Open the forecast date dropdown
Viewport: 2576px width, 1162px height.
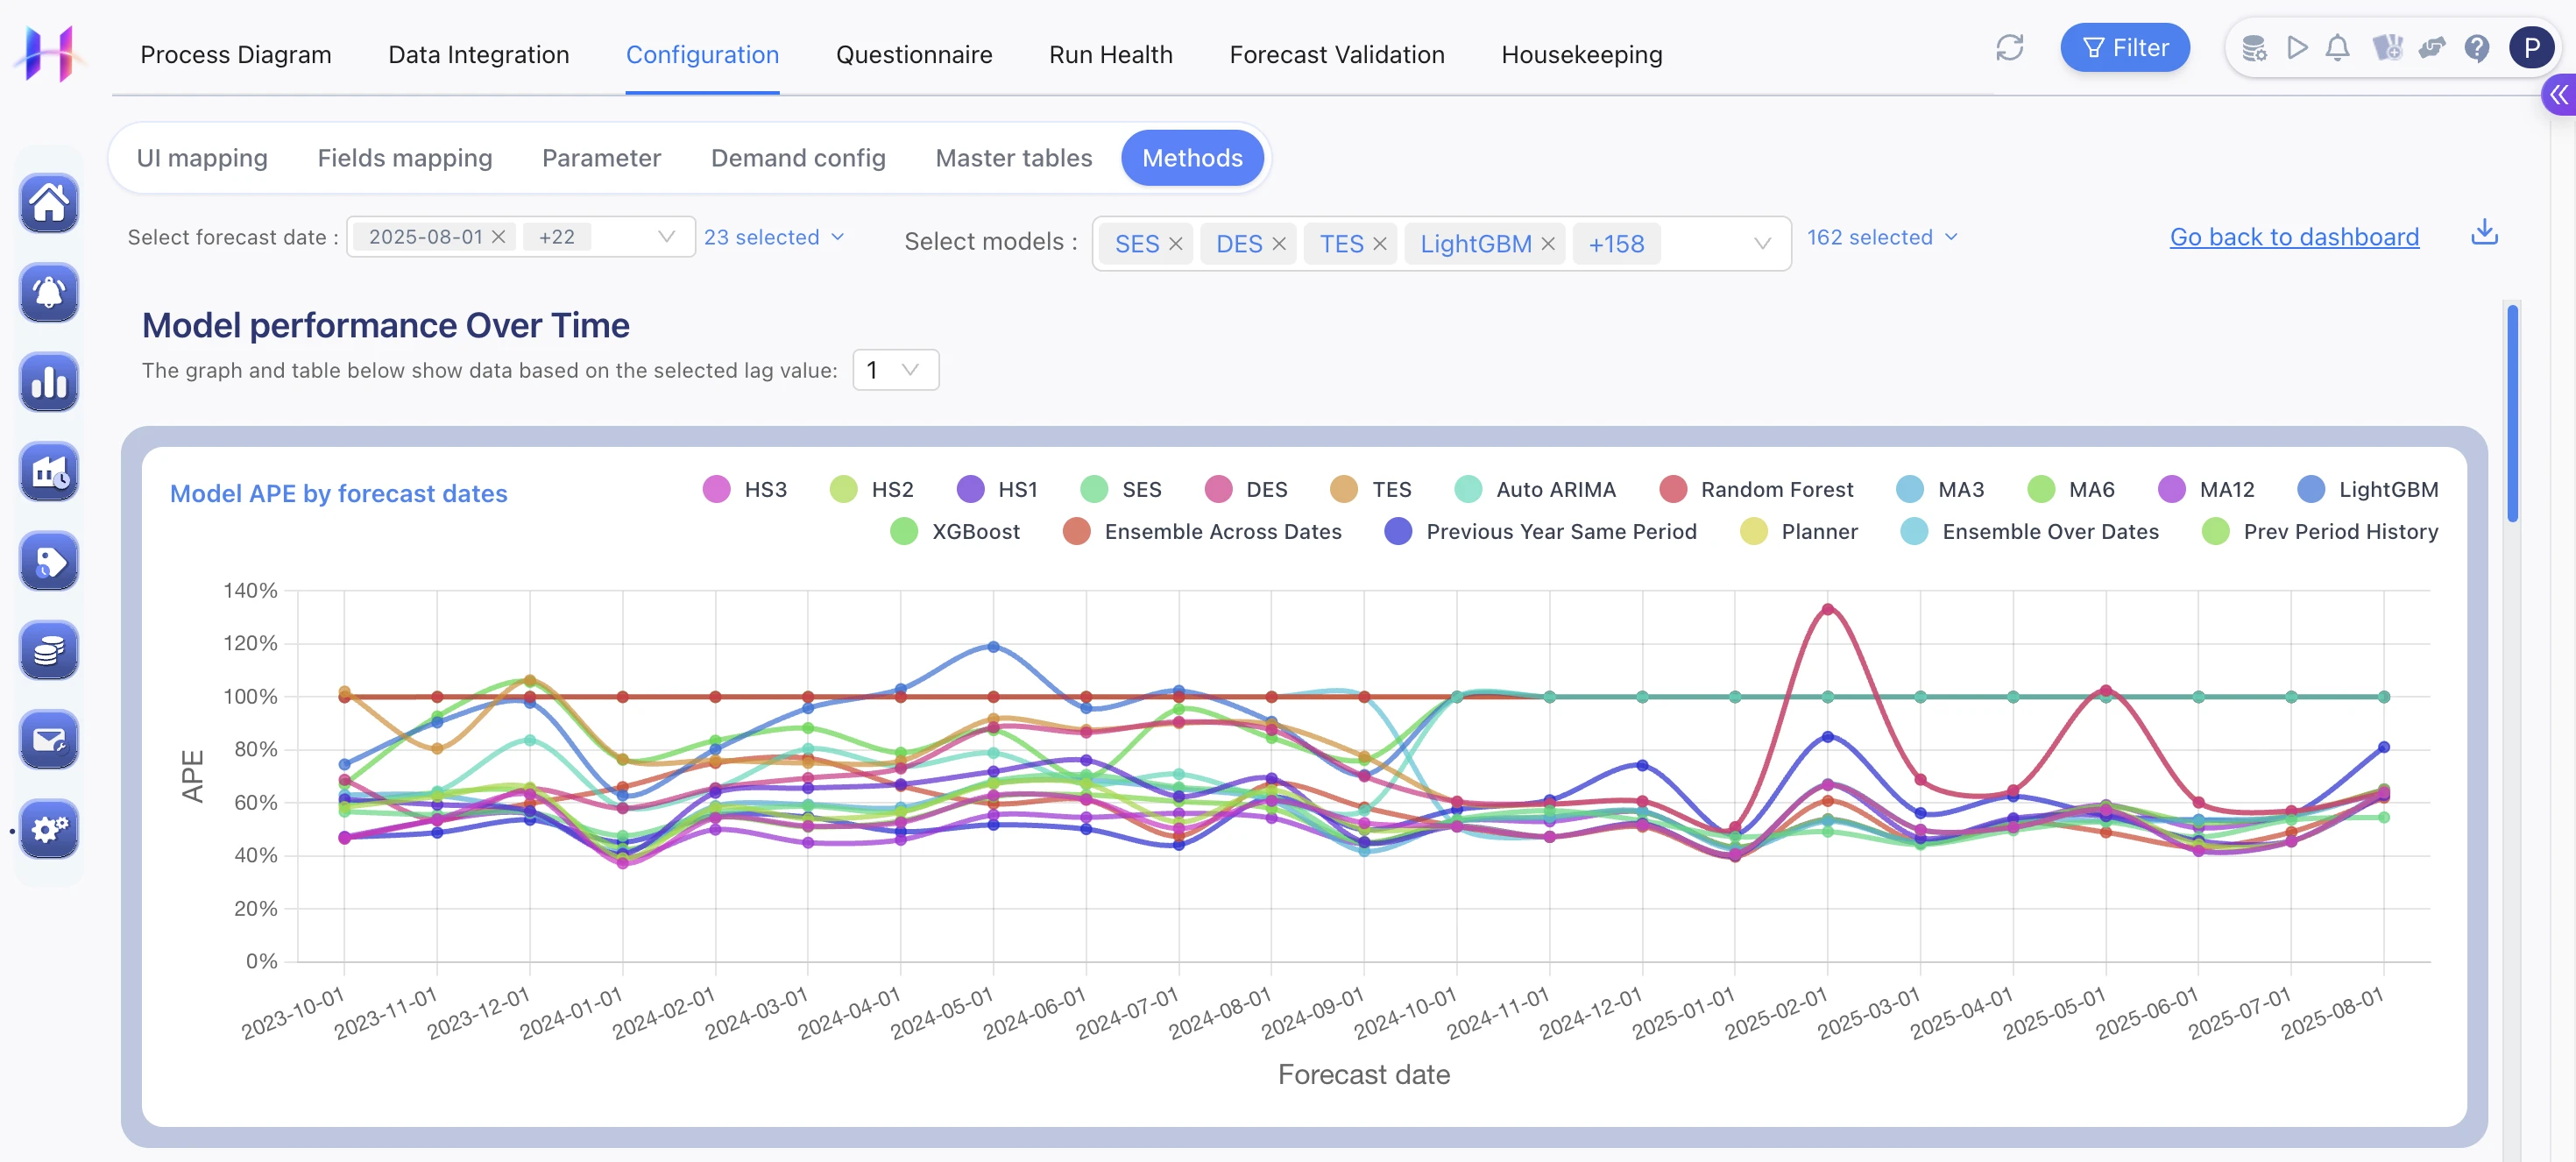(x=520, y=237)
